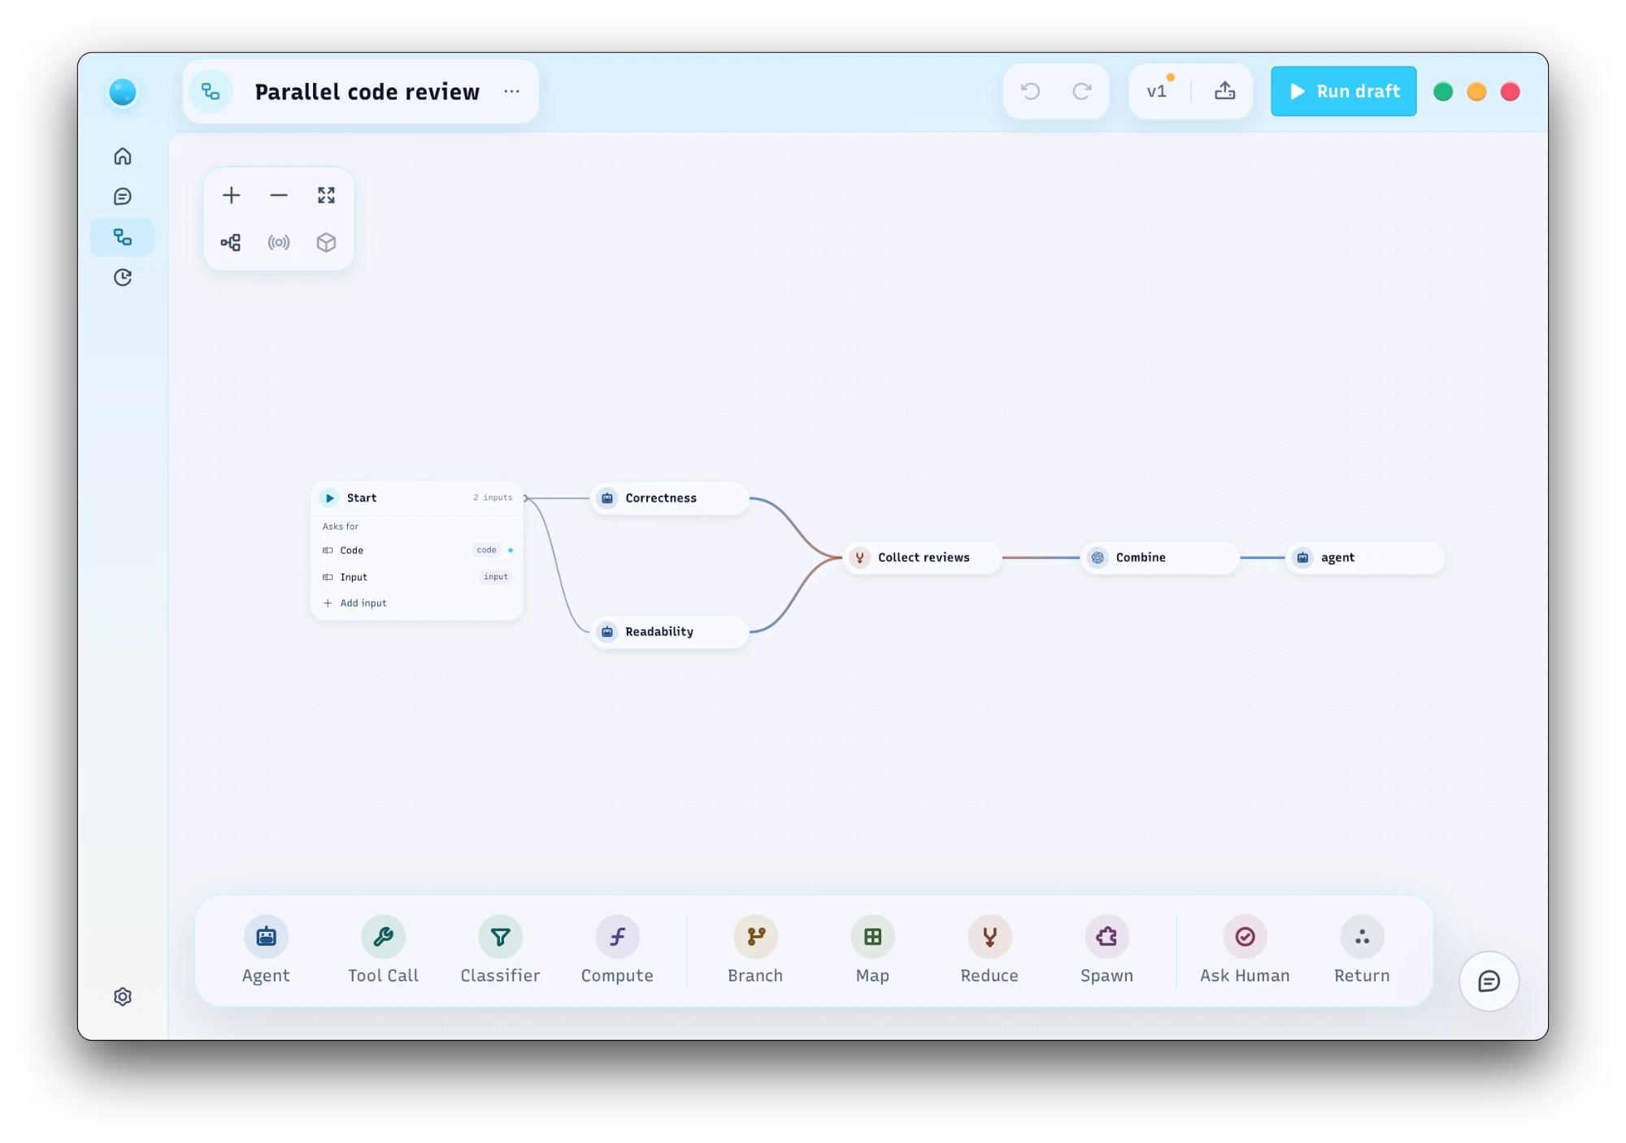Select the Collect reviews node
Screen dimensions: 1626x1143
(x=922, y=557)
